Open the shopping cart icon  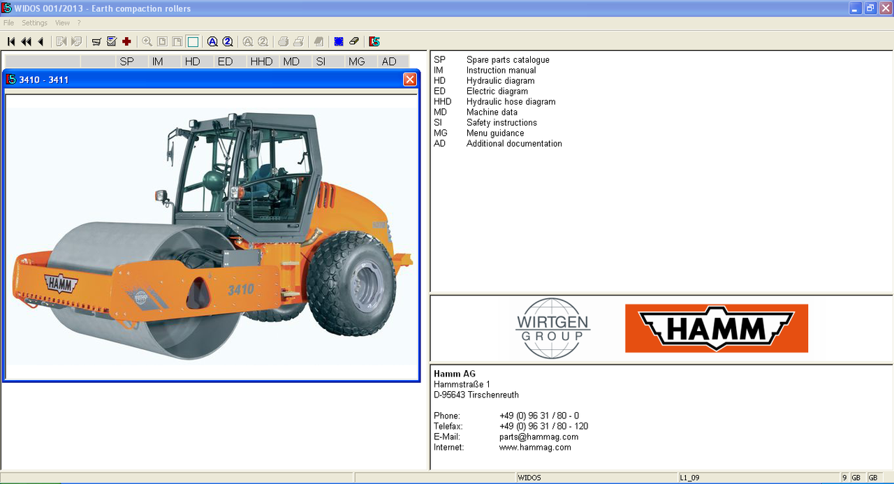click(96, 42)
